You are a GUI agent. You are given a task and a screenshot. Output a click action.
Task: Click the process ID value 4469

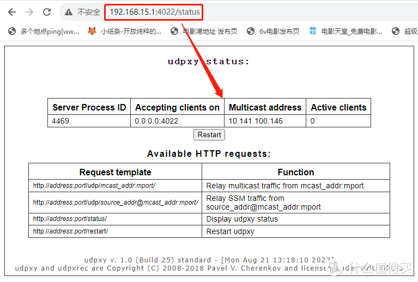60,121
